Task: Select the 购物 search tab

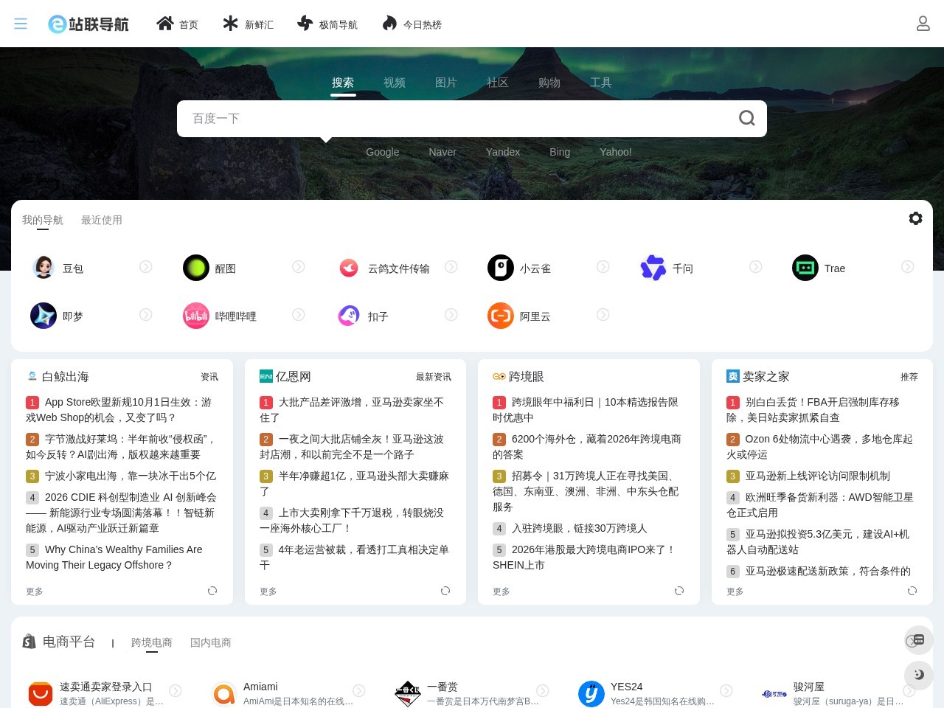Action: coord(549,83)
